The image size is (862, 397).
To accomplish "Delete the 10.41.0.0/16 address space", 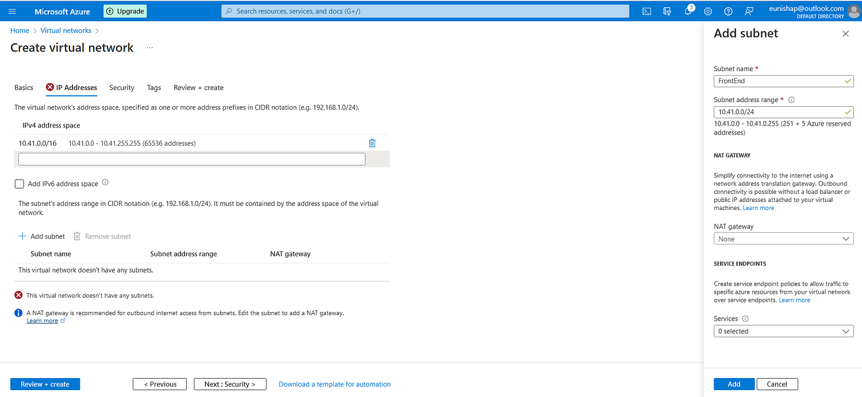I will click(372, 143).
